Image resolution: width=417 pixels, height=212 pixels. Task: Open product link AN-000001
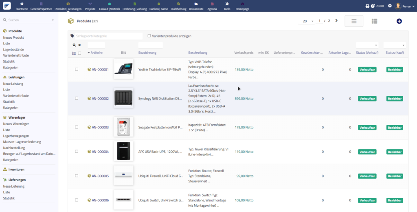(x=100, y=70)
